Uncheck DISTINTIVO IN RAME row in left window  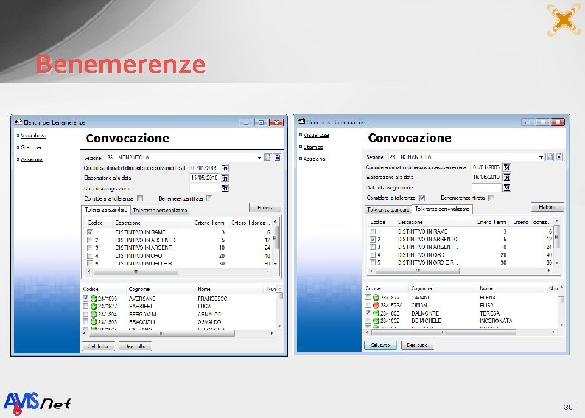(x=90, y=232)
